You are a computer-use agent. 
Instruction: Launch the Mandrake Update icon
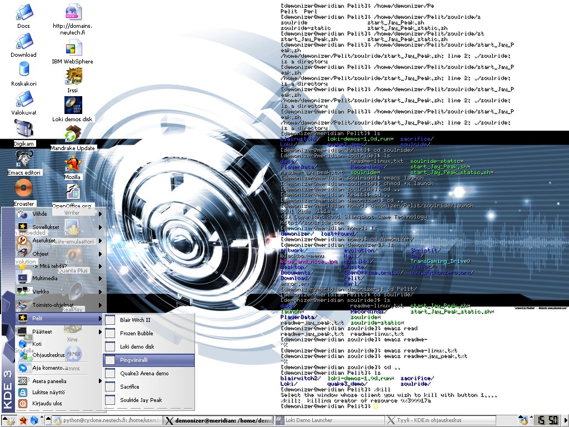pyautogui.click(x=73, y=135)
